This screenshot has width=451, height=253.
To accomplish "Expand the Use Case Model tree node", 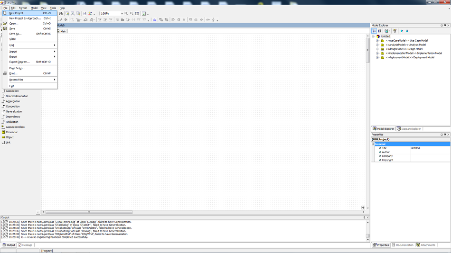I will pyautogui.click(x=377, y=41).
